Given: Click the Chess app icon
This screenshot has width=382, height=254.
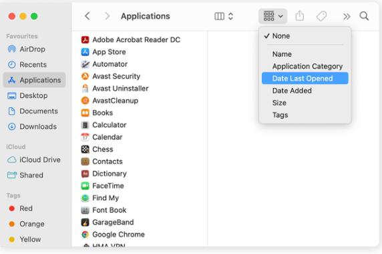Looking at the screenshot, I should coord(85,149).
